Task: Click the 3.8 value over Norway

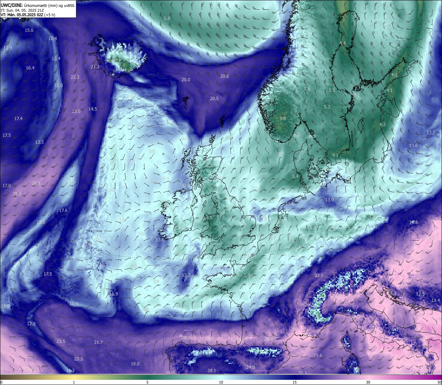Action: pos(282,119)
